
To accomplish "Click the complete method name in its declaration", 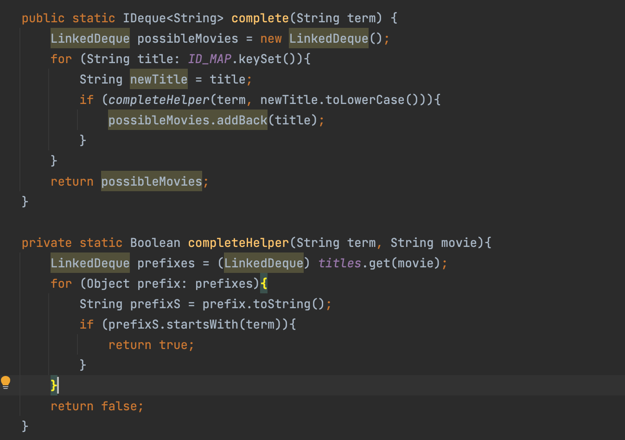I will click(x=260, y=18).
